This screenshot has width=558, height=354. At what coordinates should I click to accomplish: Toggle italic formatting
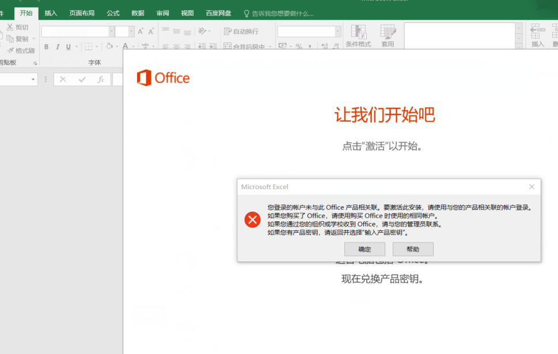tap(57, 47)
